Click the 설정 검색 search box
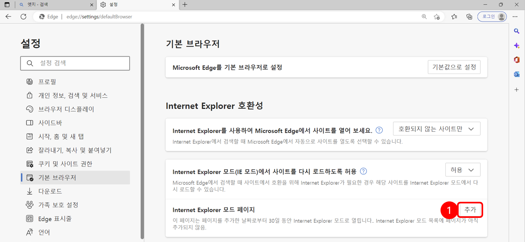 click(x=75, y=63)
